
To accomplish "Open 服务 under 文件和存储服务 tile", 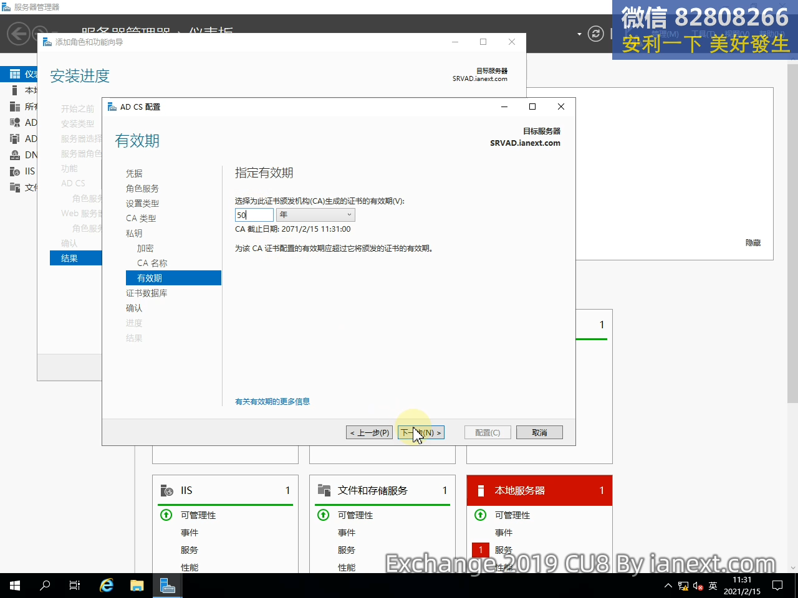I will (x=347, y=550).
